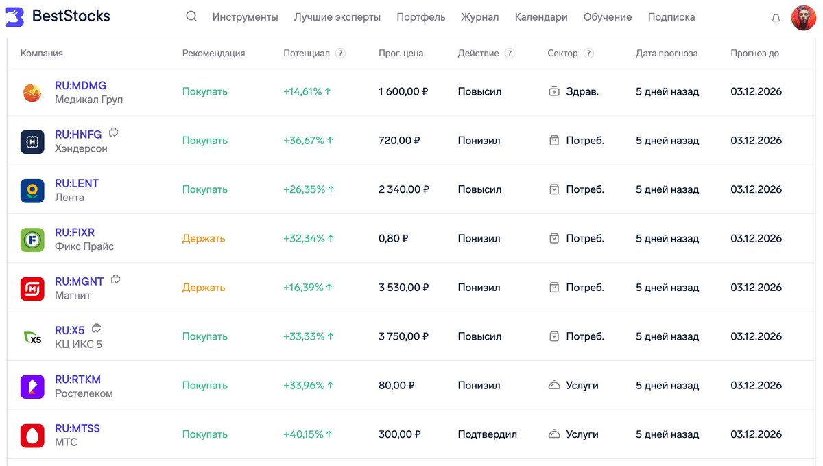Click the Лента company logo
The height and width of the screenshot is (466, 823).
(x=32, y=191)
